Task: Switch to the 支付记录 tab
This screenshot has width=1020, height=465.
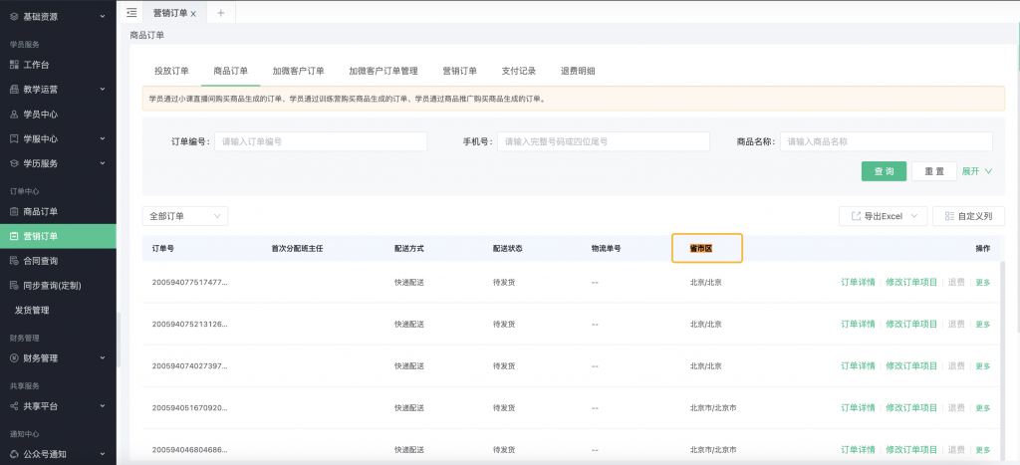Action: [519, 71]
